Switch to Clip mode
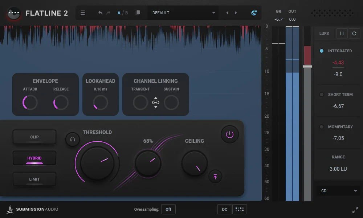363x218 pixels. pyautogui.click(x=34, y=137)
